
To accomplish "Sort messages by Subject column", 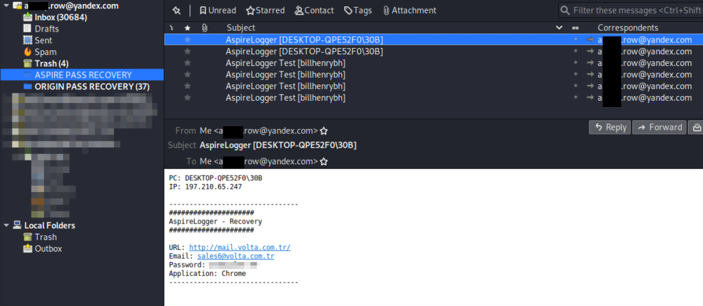I will (x=241, y=27).
